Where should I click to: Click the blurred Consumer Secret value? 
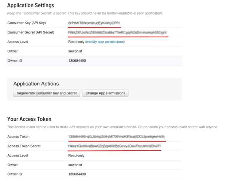tap(117, 32)
